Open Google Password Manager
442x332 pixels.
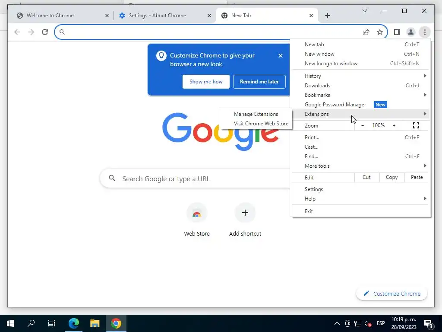click(360, 105)
